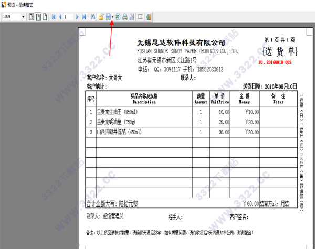Click the customer name 大哥大

click(x=115, y=78)
